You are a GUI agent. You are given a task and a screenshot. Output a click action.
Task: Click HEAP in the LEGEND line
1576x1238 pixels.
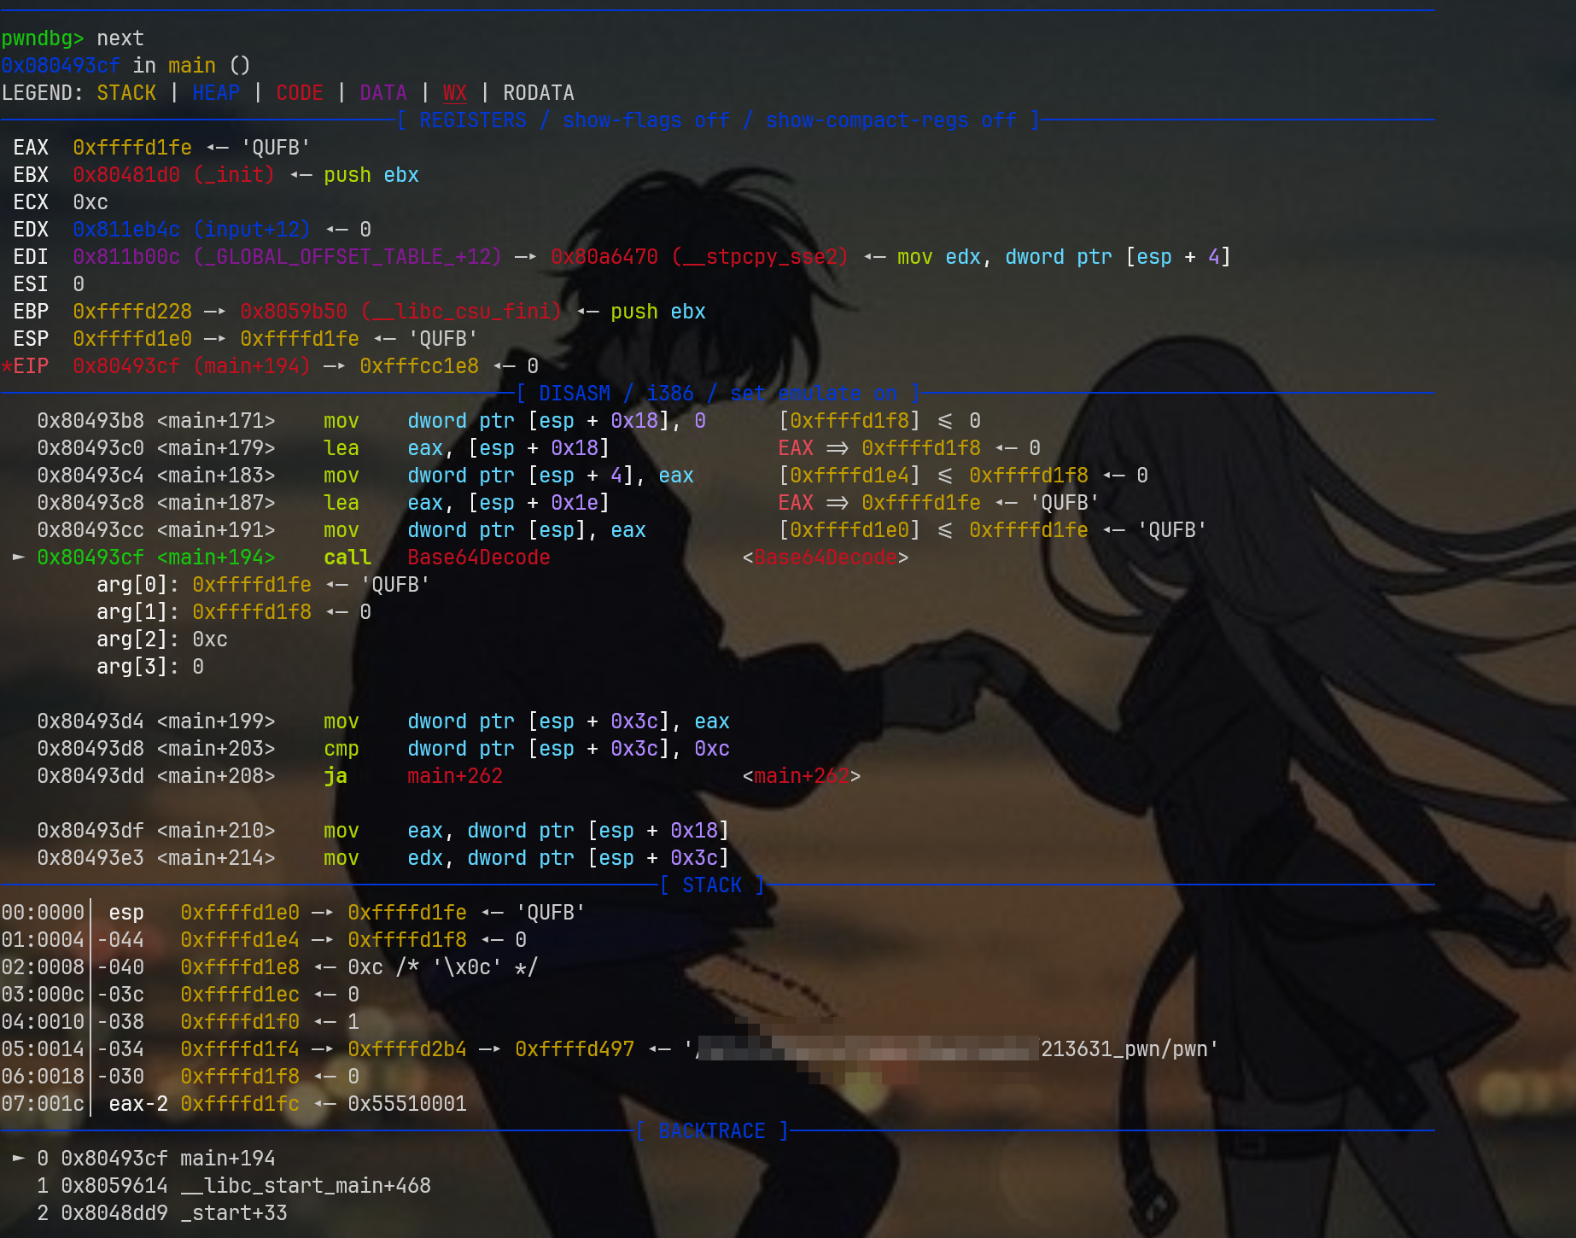tap(216, 93)
